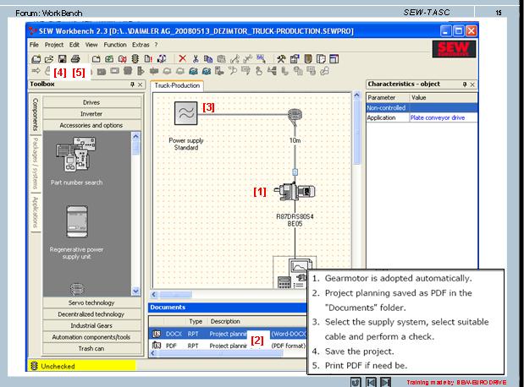Click the chain link icon in second toolbar
524x387 pixels.
click(x=324, y=71)
